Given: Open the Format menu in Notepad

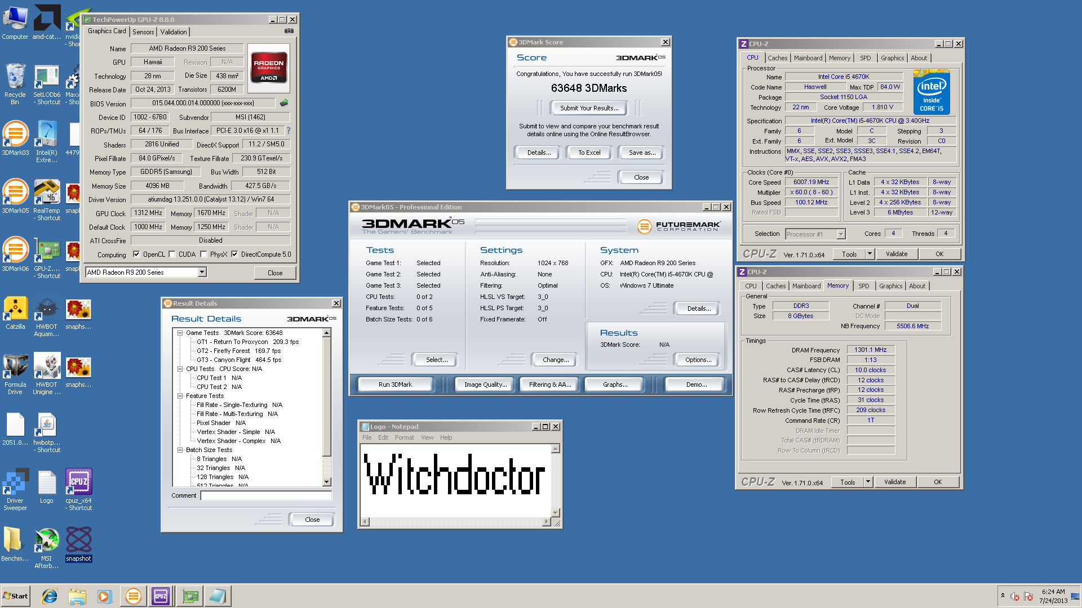Looking at the screenshot, I should click(404, 437).
